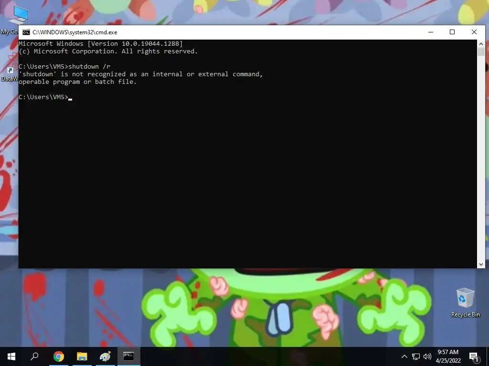This screenshot has height=366, width=489.
Task: Select the Recycle Bin desktop icon
Action: point(465,303)
